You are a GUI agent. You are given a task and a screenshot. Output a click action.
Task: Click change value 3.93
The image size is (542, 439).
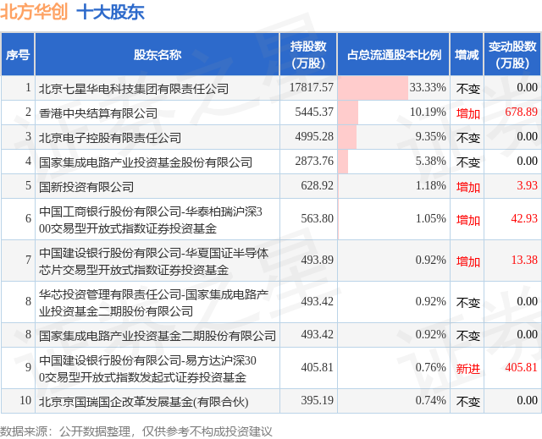tap(527, 186)
